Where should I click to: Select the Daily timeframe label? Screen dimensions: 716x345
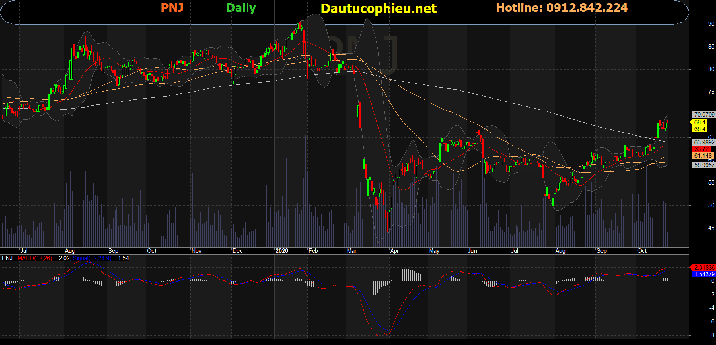click(x=241, y=8)
